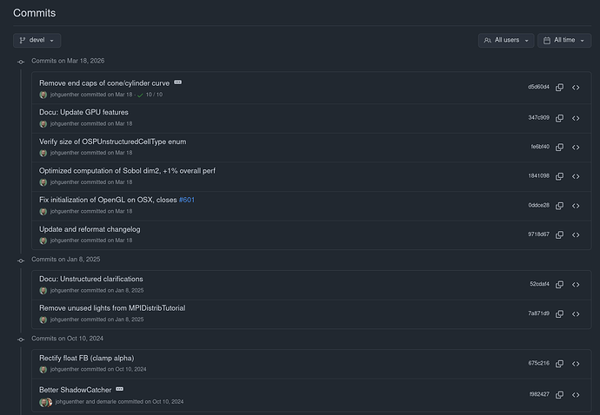Screen dimensions: 600x415
Task: Copy SHA for commit 7a871d9
Action: click(x=559, y=313)
